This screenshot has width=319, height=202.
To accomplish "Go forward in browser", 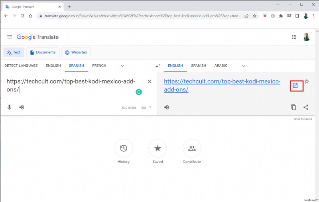I will point(14,16).
